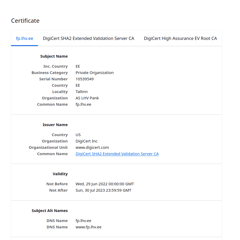
Task: Switch to DigiCert SHA2 Extended Validation Server CA tab
Action: (89, 38)
